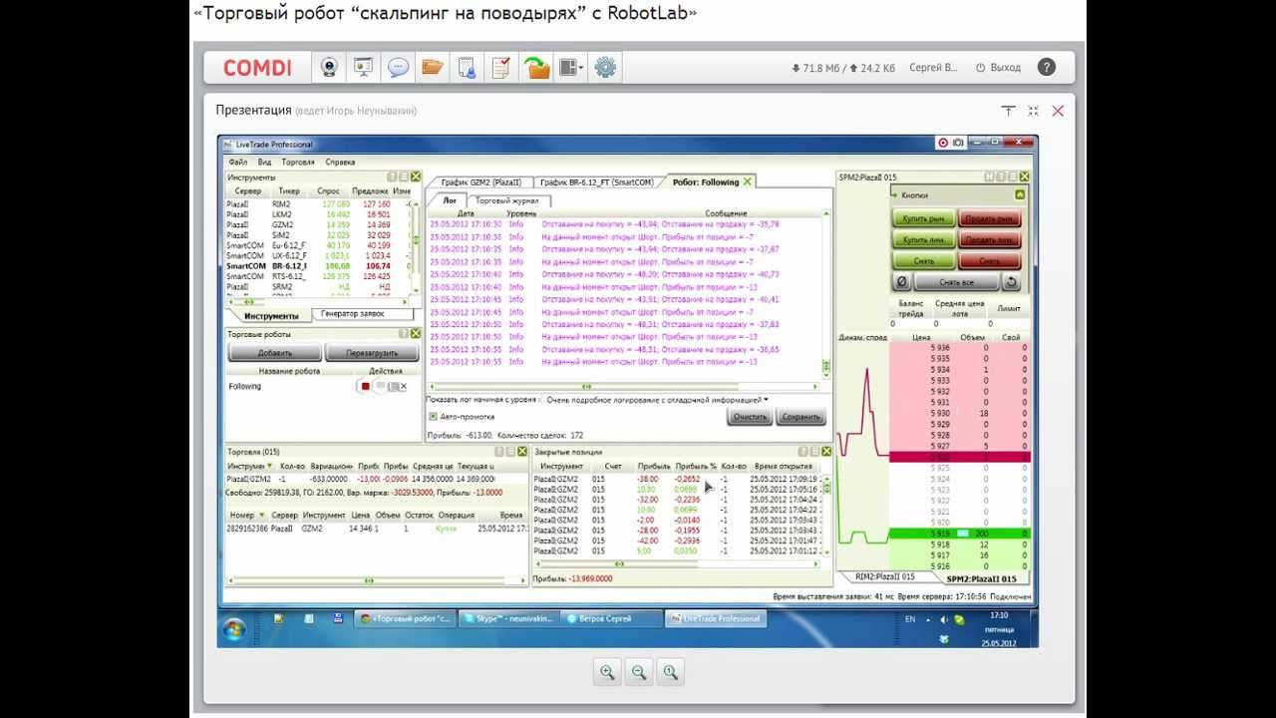The image size is (1276, 718).
Task: Click price 5 919 in order book
Action: 939,535
